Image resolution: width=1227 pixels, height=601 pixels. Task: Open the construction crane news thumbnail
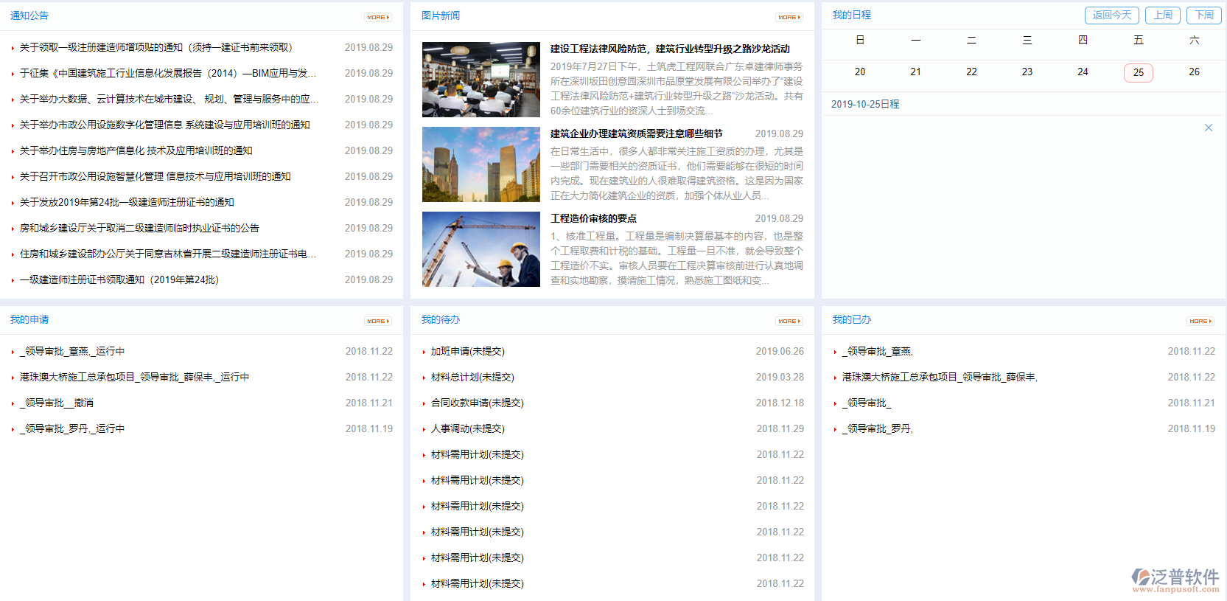point(481,249)
